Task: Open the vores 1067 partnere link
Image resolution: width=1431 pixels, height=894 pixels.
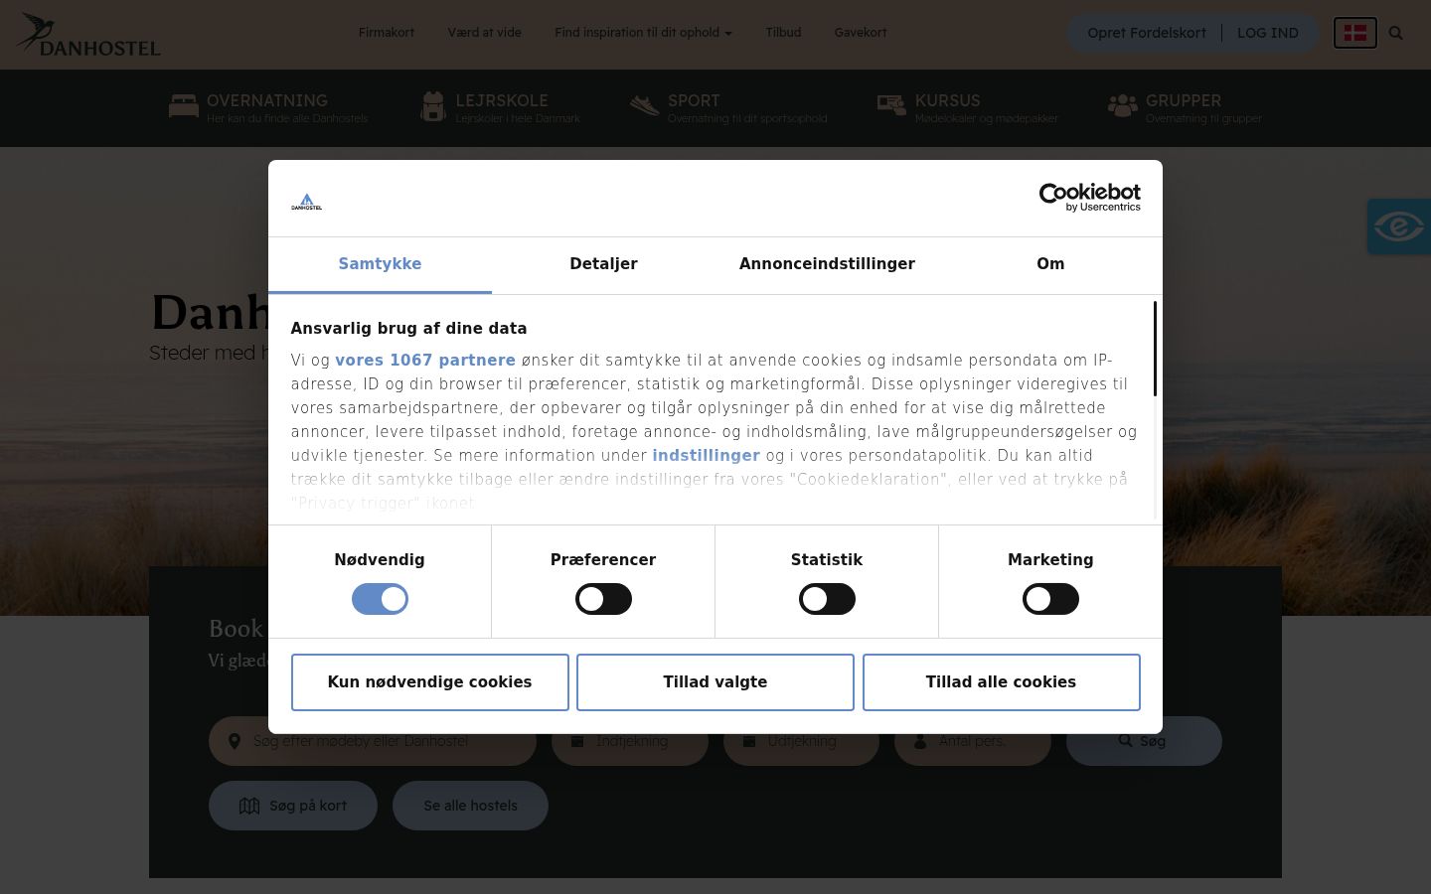Action: click(x=425, y=361)
